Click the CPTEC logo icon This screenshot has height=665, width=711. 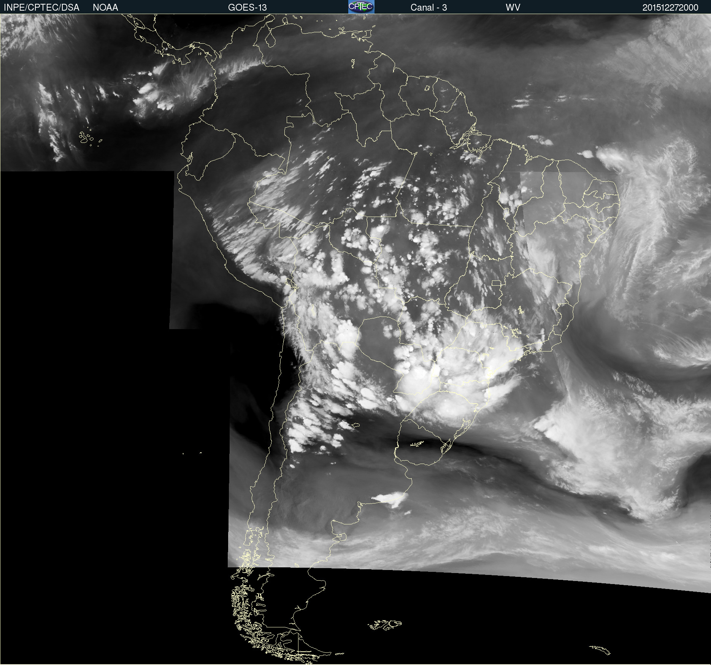361,7
